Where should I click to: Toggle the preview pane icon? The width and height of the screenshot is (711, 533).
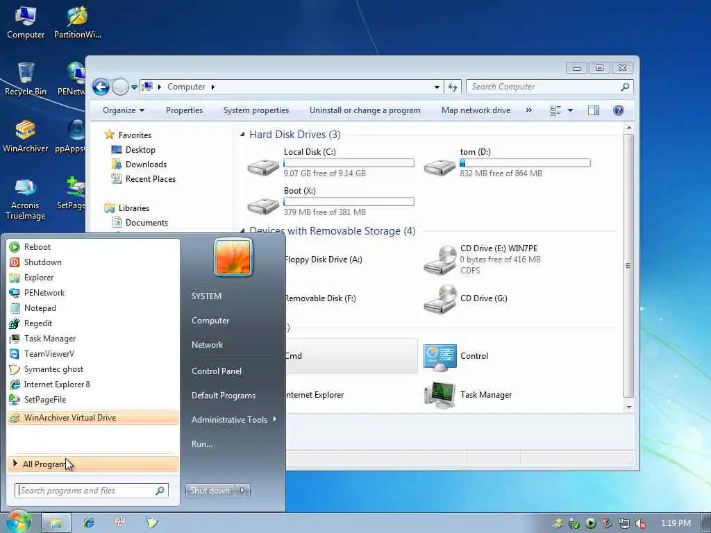(x=594, y=110)
